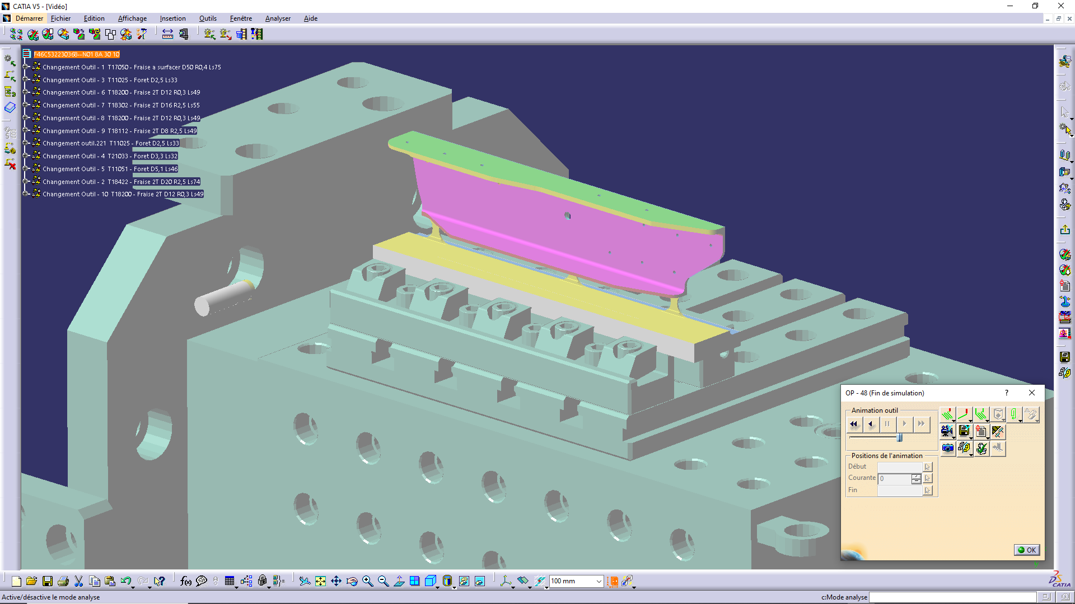This screenshot has width=1075, height=604.
Task: Select the Zoom In magnifier icon
Action: click(x=367, y=581)
